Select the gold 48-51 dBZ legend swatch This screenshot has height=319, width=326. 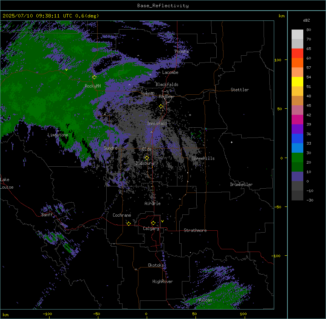297,91
